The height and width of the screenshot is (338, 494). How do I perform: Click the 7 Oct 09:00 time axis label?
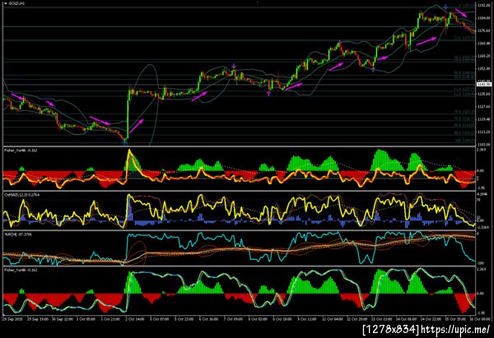tap(233, 319)
